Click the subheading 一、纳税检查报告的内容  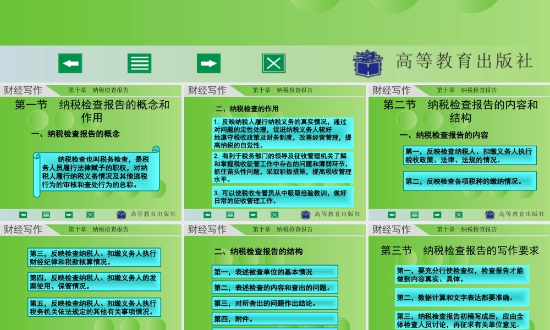[x=444, y=135]
